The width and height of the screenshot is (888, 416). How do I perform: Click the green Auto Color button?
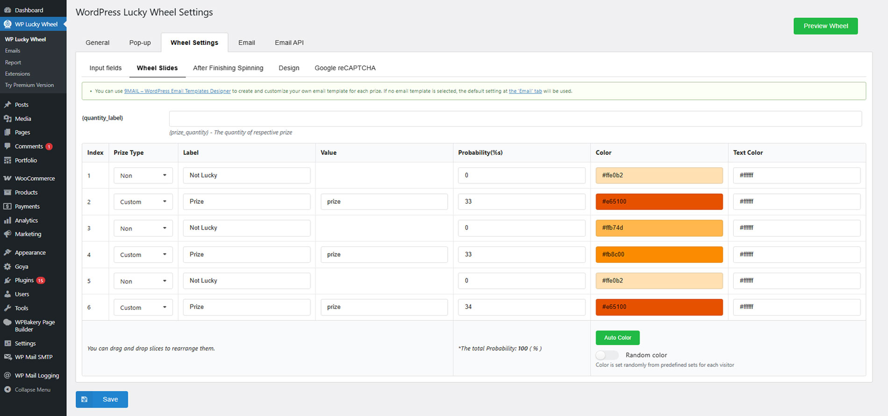617,337
